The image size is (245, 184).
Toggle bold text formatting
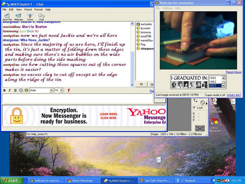(4, 90)
